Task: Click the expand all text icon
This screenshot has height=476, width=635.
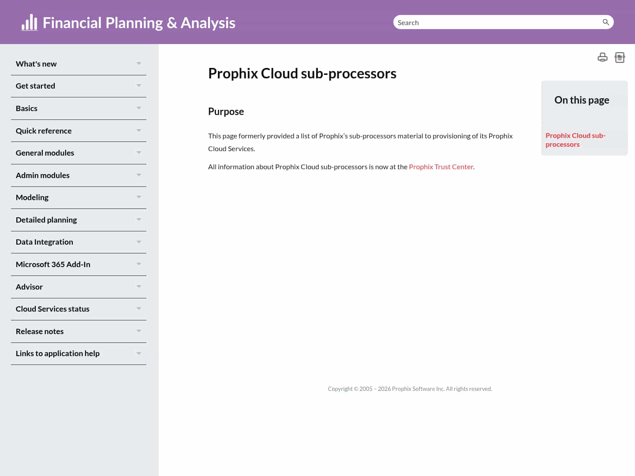Action: click(620, 57)
